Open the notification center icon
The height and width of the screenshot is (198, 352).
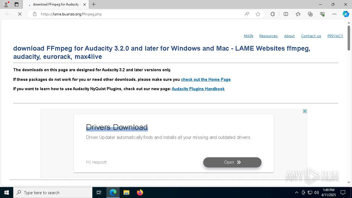tap(343, 193)
